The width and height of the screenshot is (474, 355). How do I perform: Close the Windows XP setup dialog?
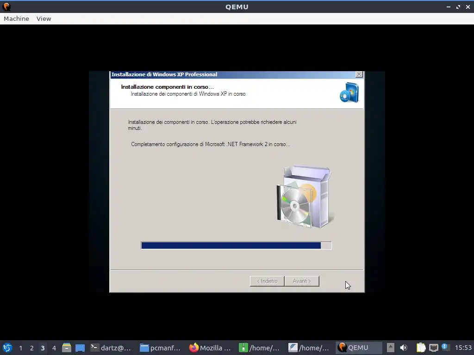click(x=359, y=74)
